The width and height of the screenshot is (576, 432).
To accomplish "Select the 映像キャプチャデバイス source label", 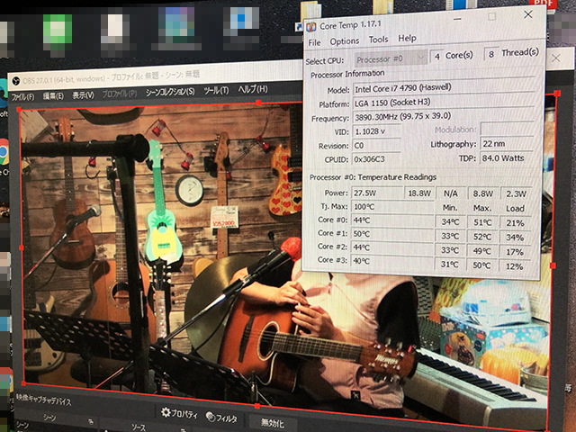I will click(x=43, y=400).
